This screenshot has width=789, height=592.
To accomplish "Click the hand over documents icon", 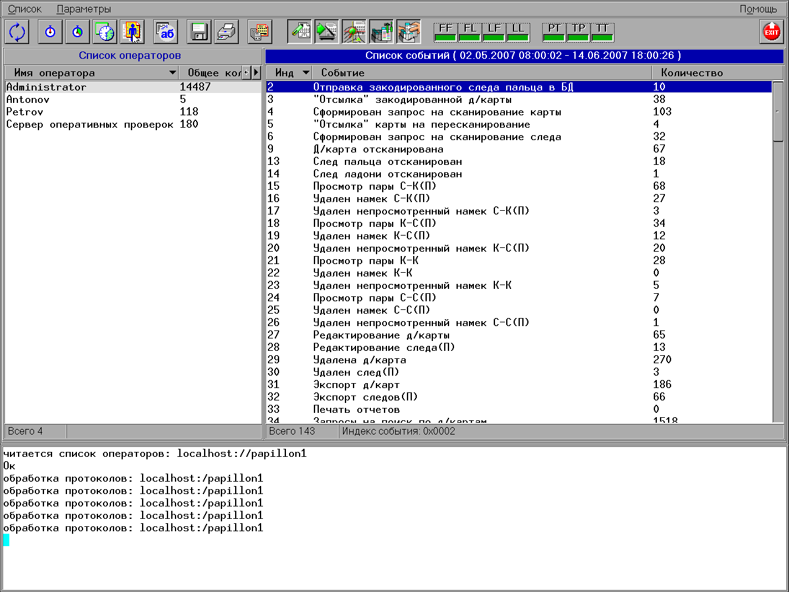I will click(409, 32).
